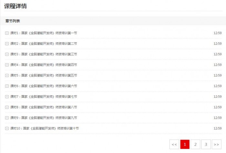Click the 12:59 duration of 课时9
Screen dimensions: 226x153
(x=218, y=118)
